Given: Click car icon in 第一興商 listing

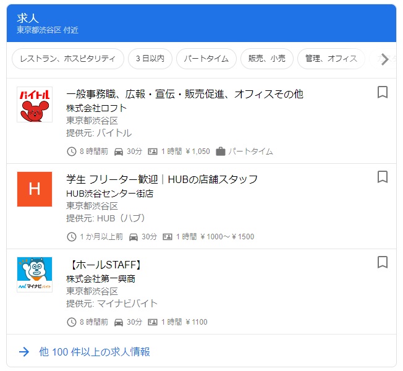Looking at the screenshot, I should [x=119, y=322].
